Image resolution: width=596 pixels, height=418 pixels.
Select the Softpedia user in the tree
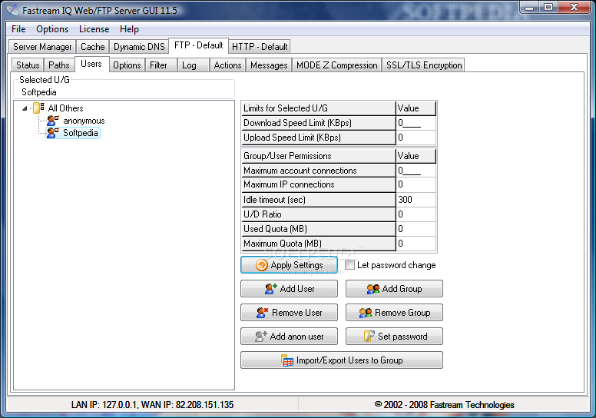point(80,133)
